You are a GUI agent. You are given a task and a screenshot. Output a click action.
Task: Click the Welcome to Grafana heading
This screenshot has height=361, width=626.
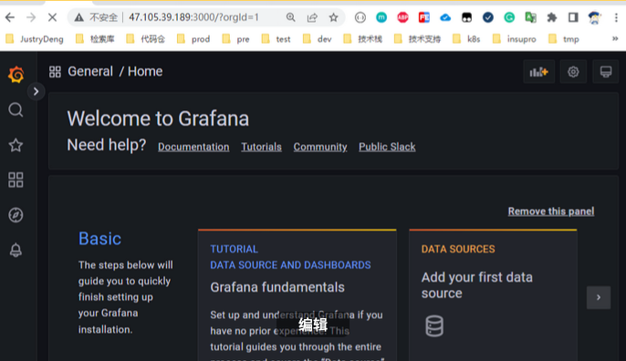(158, 119)
